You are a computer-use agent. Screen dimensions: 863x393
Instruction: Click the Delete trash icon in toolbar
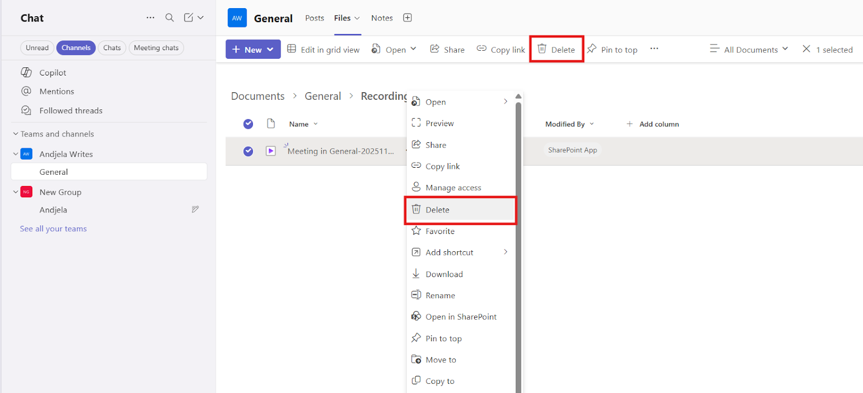pyautogui.click(x=542, y=49)
